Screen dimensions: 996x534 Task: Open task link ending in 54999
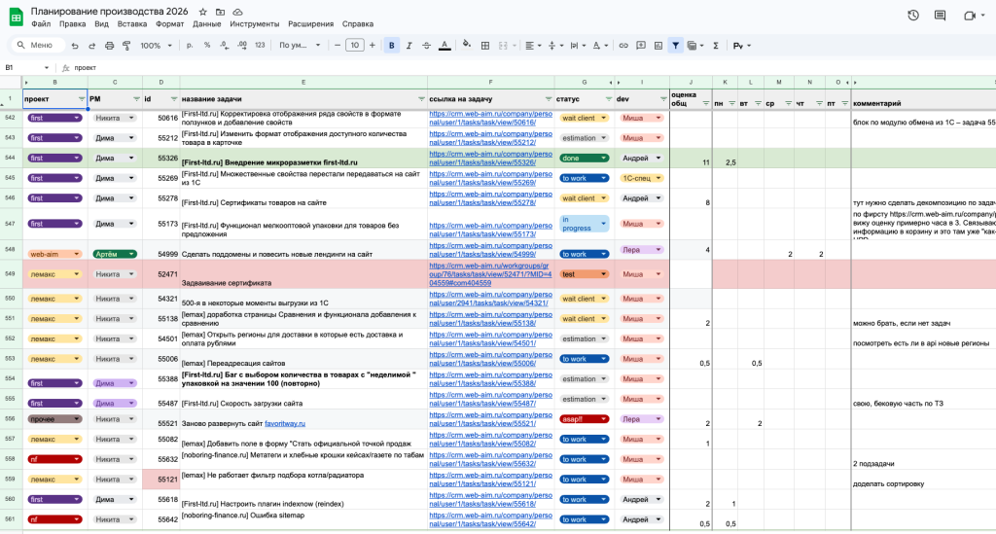click(x=490, y=250)
